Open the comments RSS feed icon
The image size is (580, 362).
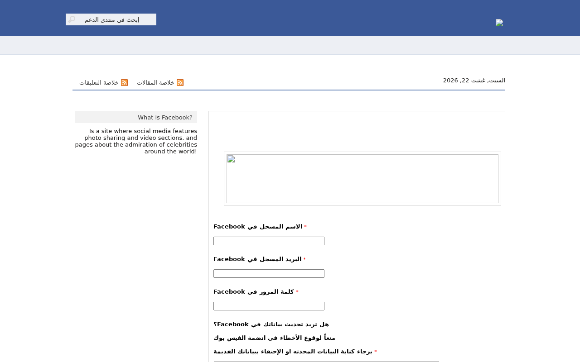click(x=124, y=82)
